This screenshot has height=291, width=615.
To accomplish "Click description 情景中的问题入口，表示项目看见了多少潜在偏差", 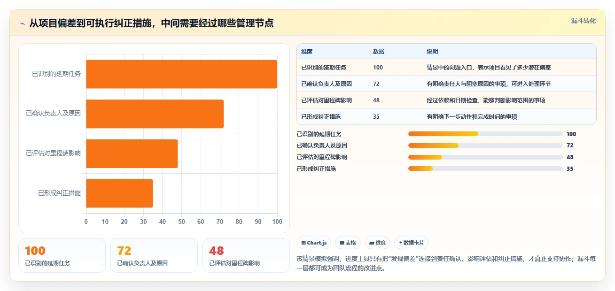I will 489,68.
